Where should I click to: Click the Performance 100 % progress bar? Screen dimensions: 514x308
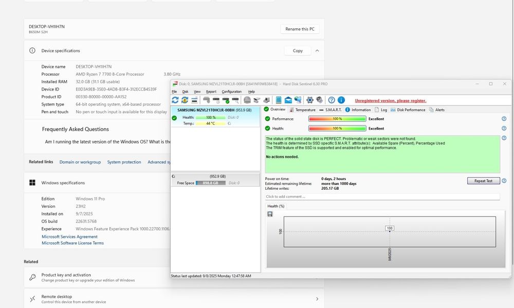tap(337, 119)
